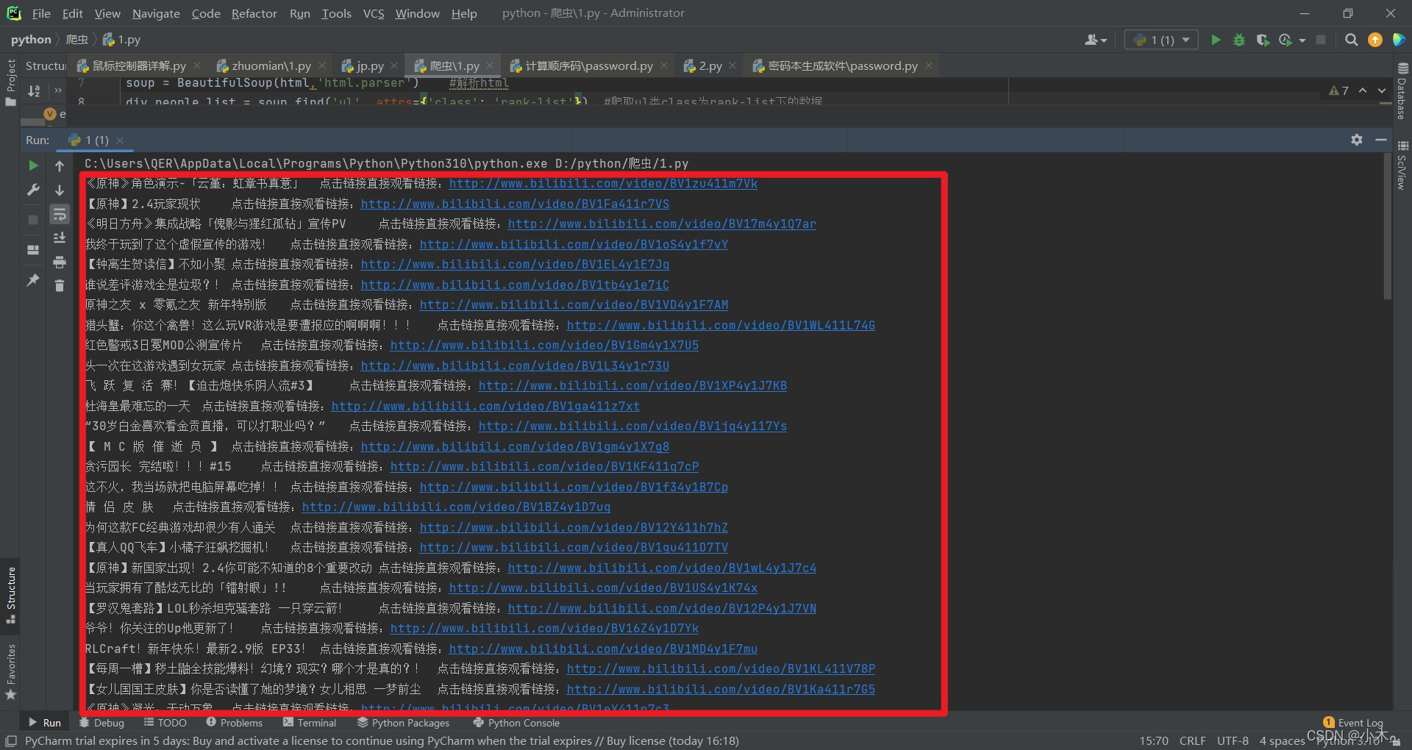
Task: Click the orange IDE update arrow icon
Action: tap(1374, 40)
